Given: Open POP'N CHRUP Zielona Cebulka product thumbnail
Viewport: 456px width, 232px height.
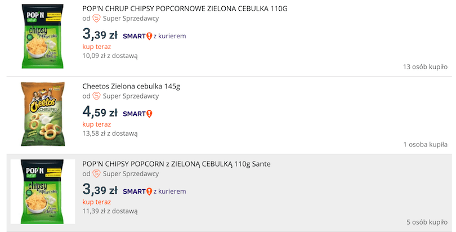Looking at the screenshot, I should point(43,37).
